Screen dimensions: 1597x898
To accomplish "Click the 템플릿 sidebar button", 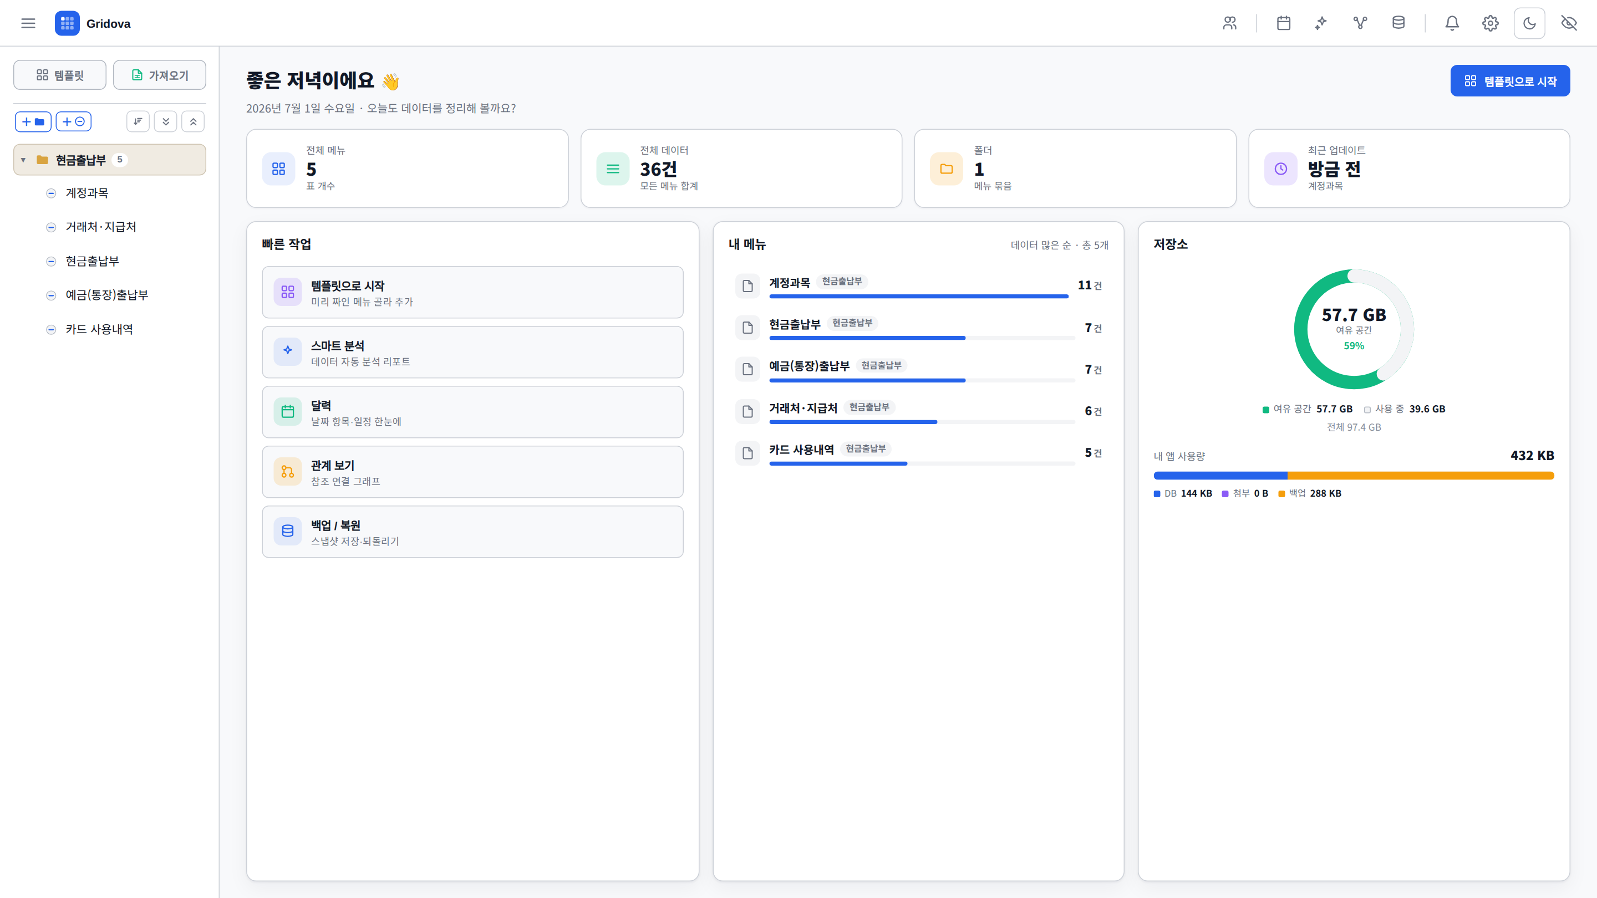I will pos(60,75).
